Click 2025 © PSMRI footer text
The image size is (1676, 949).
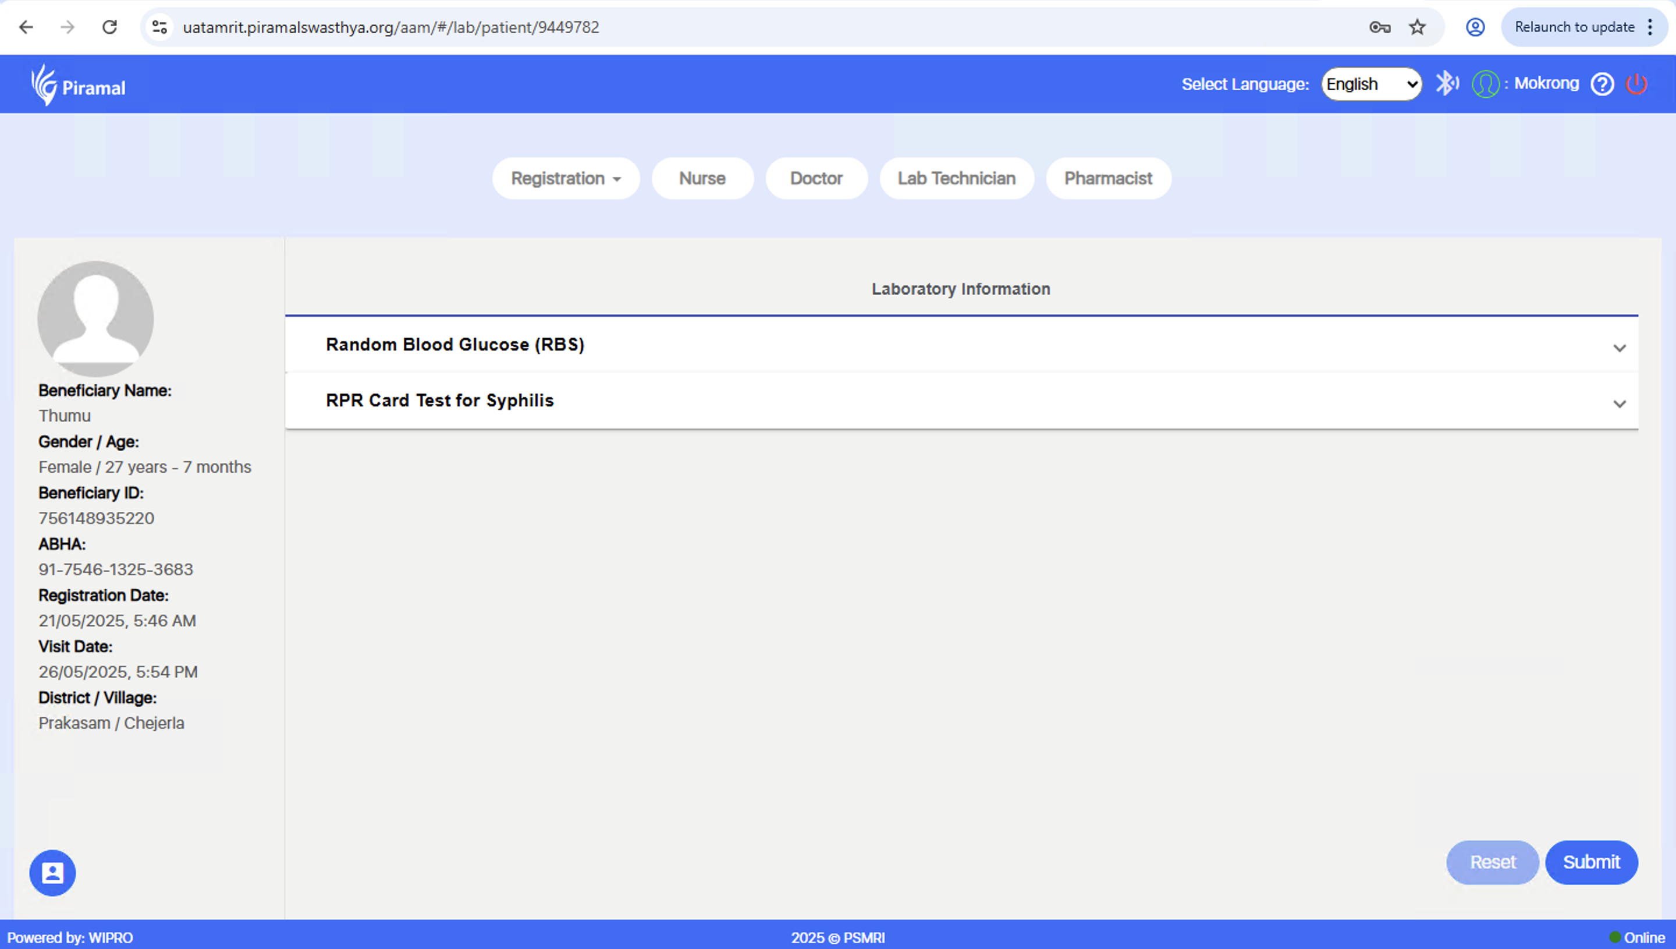pos(837,938)
